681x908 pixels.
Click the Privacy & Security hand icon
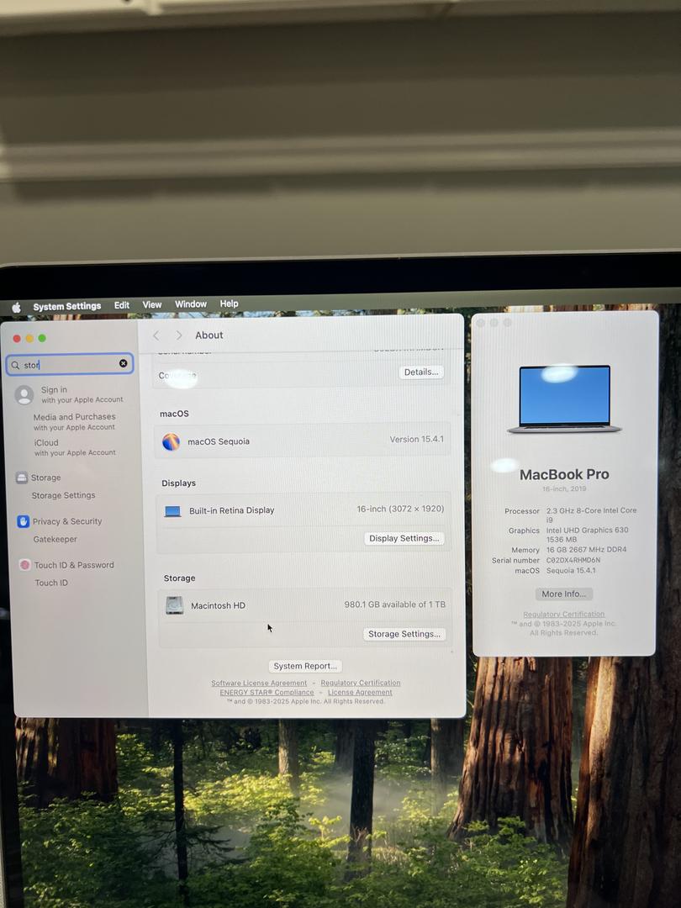click(x=24, y=522)
